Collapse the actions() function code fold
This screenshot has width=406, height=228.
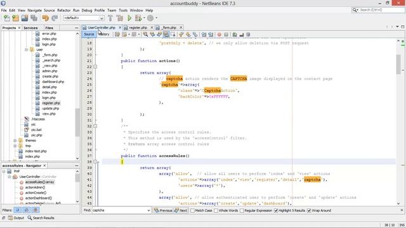95,66
